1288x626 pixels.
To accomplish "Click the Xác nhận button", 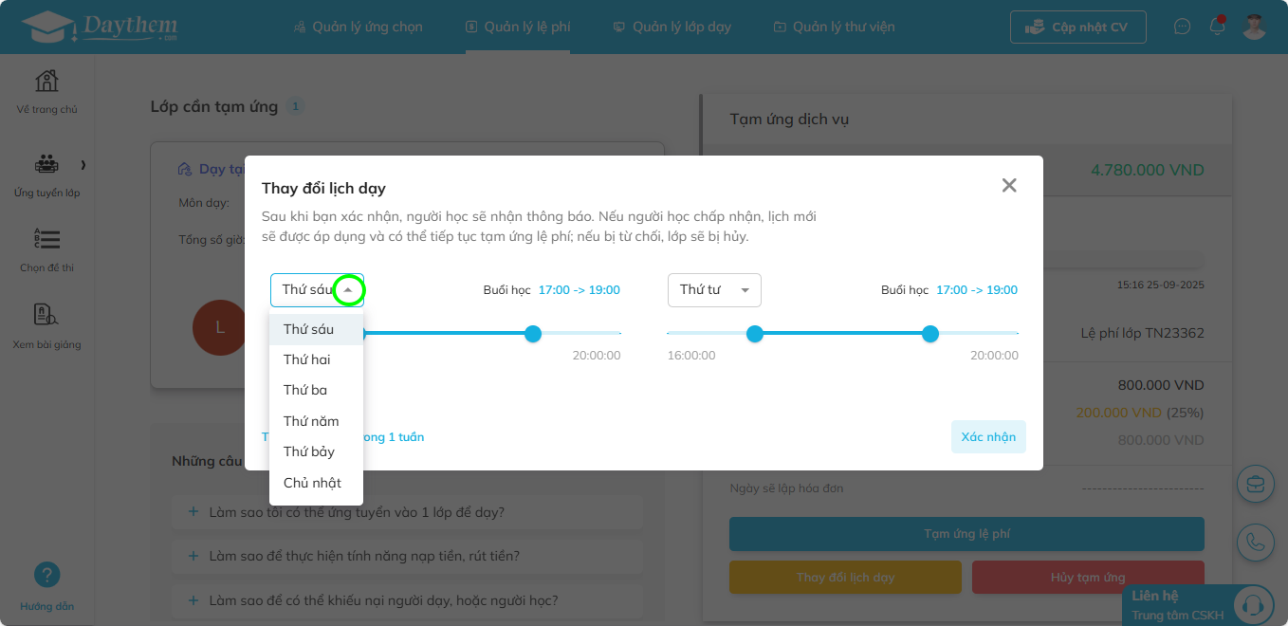I will pos(988,437).
